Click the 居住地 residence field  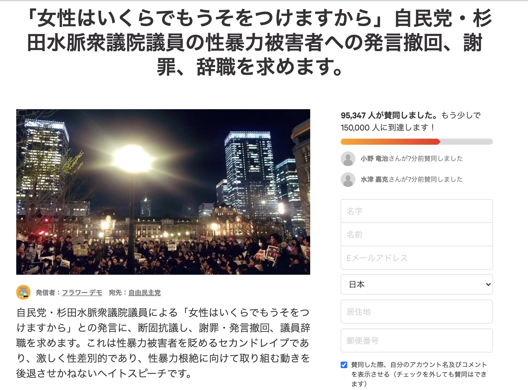click(417, 312)
